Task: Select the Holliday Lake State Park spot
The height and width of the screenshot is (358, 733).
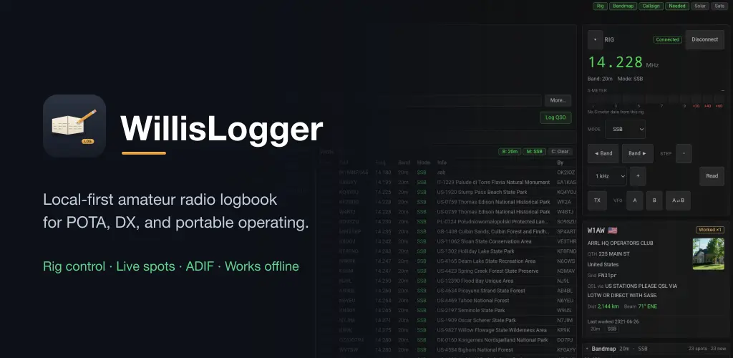Action: pos(448,251)
